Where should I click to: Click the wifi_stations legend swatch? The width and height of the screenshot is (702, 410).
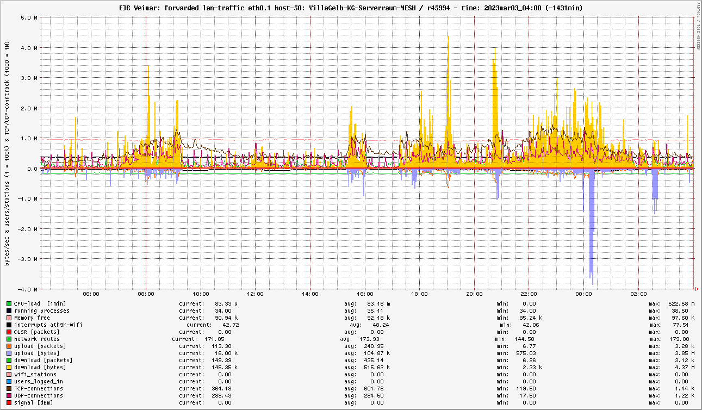pos(9,374)
